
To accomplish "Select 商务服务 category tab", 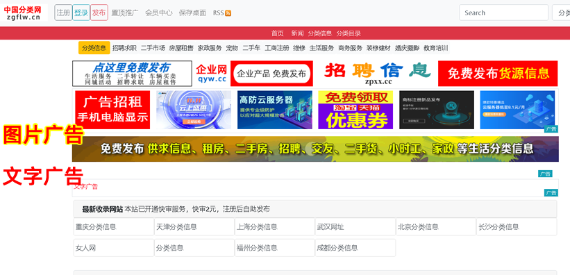I will (x=350, y=48).
